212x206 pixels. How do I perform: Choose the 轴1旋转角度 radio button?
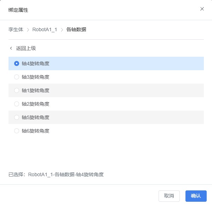click(17, 90)
